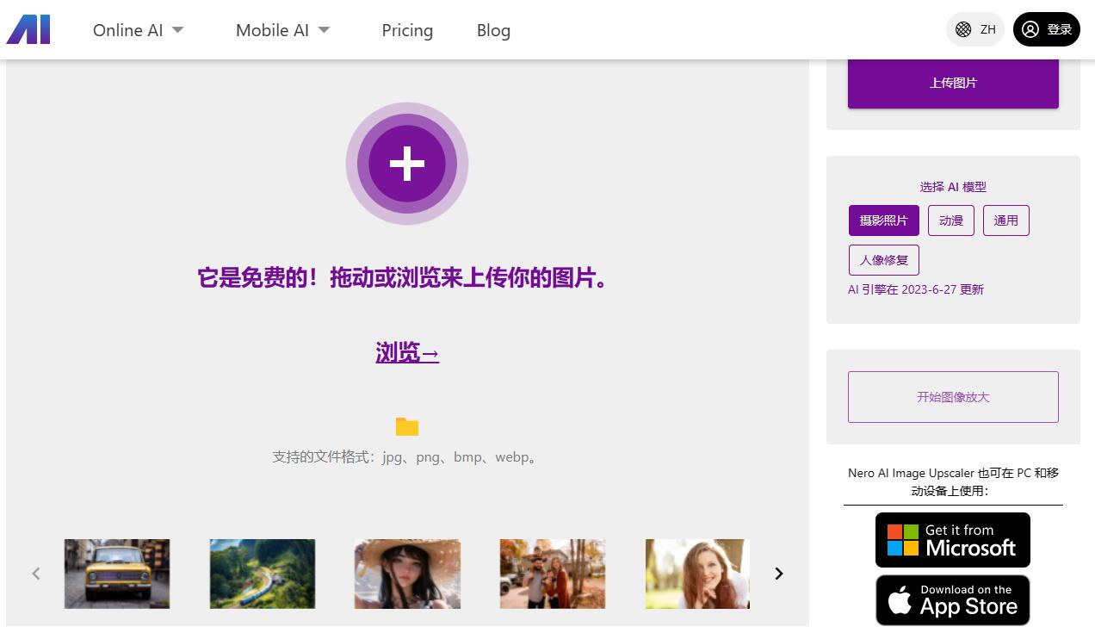Viewport: 1095px width, 633px height.
Task: Open Download on the App Store badge
Action: click(953, 600)
